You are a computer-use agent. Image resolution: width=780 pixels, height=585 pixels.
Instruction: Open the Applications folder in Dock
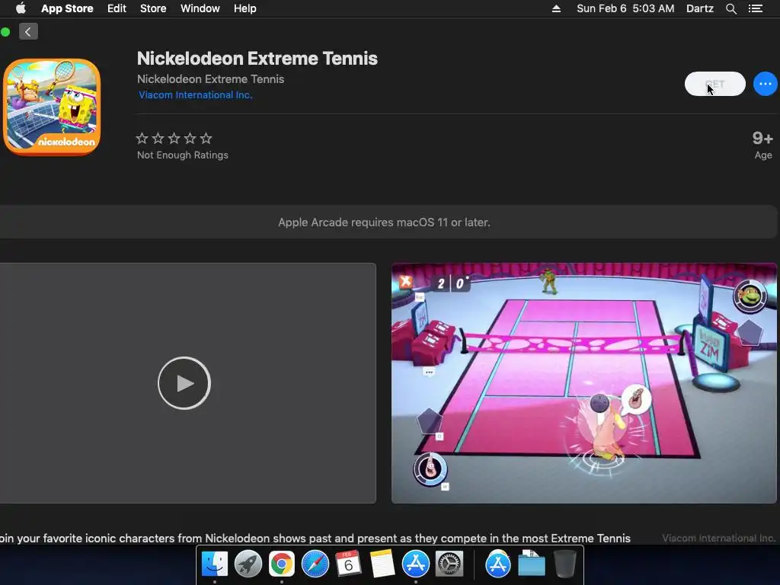(498, 564)
